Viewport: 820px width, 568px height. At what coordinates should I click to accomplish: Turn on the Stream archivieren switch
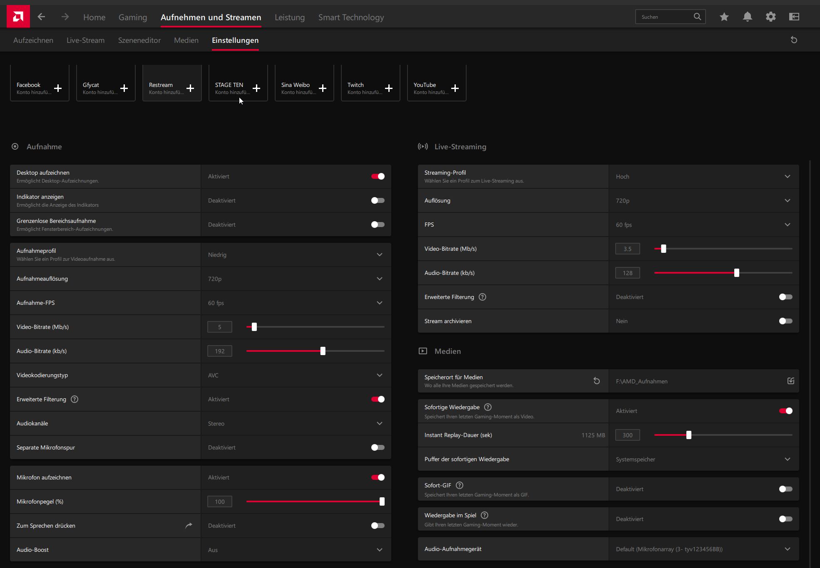click(785, 321)
